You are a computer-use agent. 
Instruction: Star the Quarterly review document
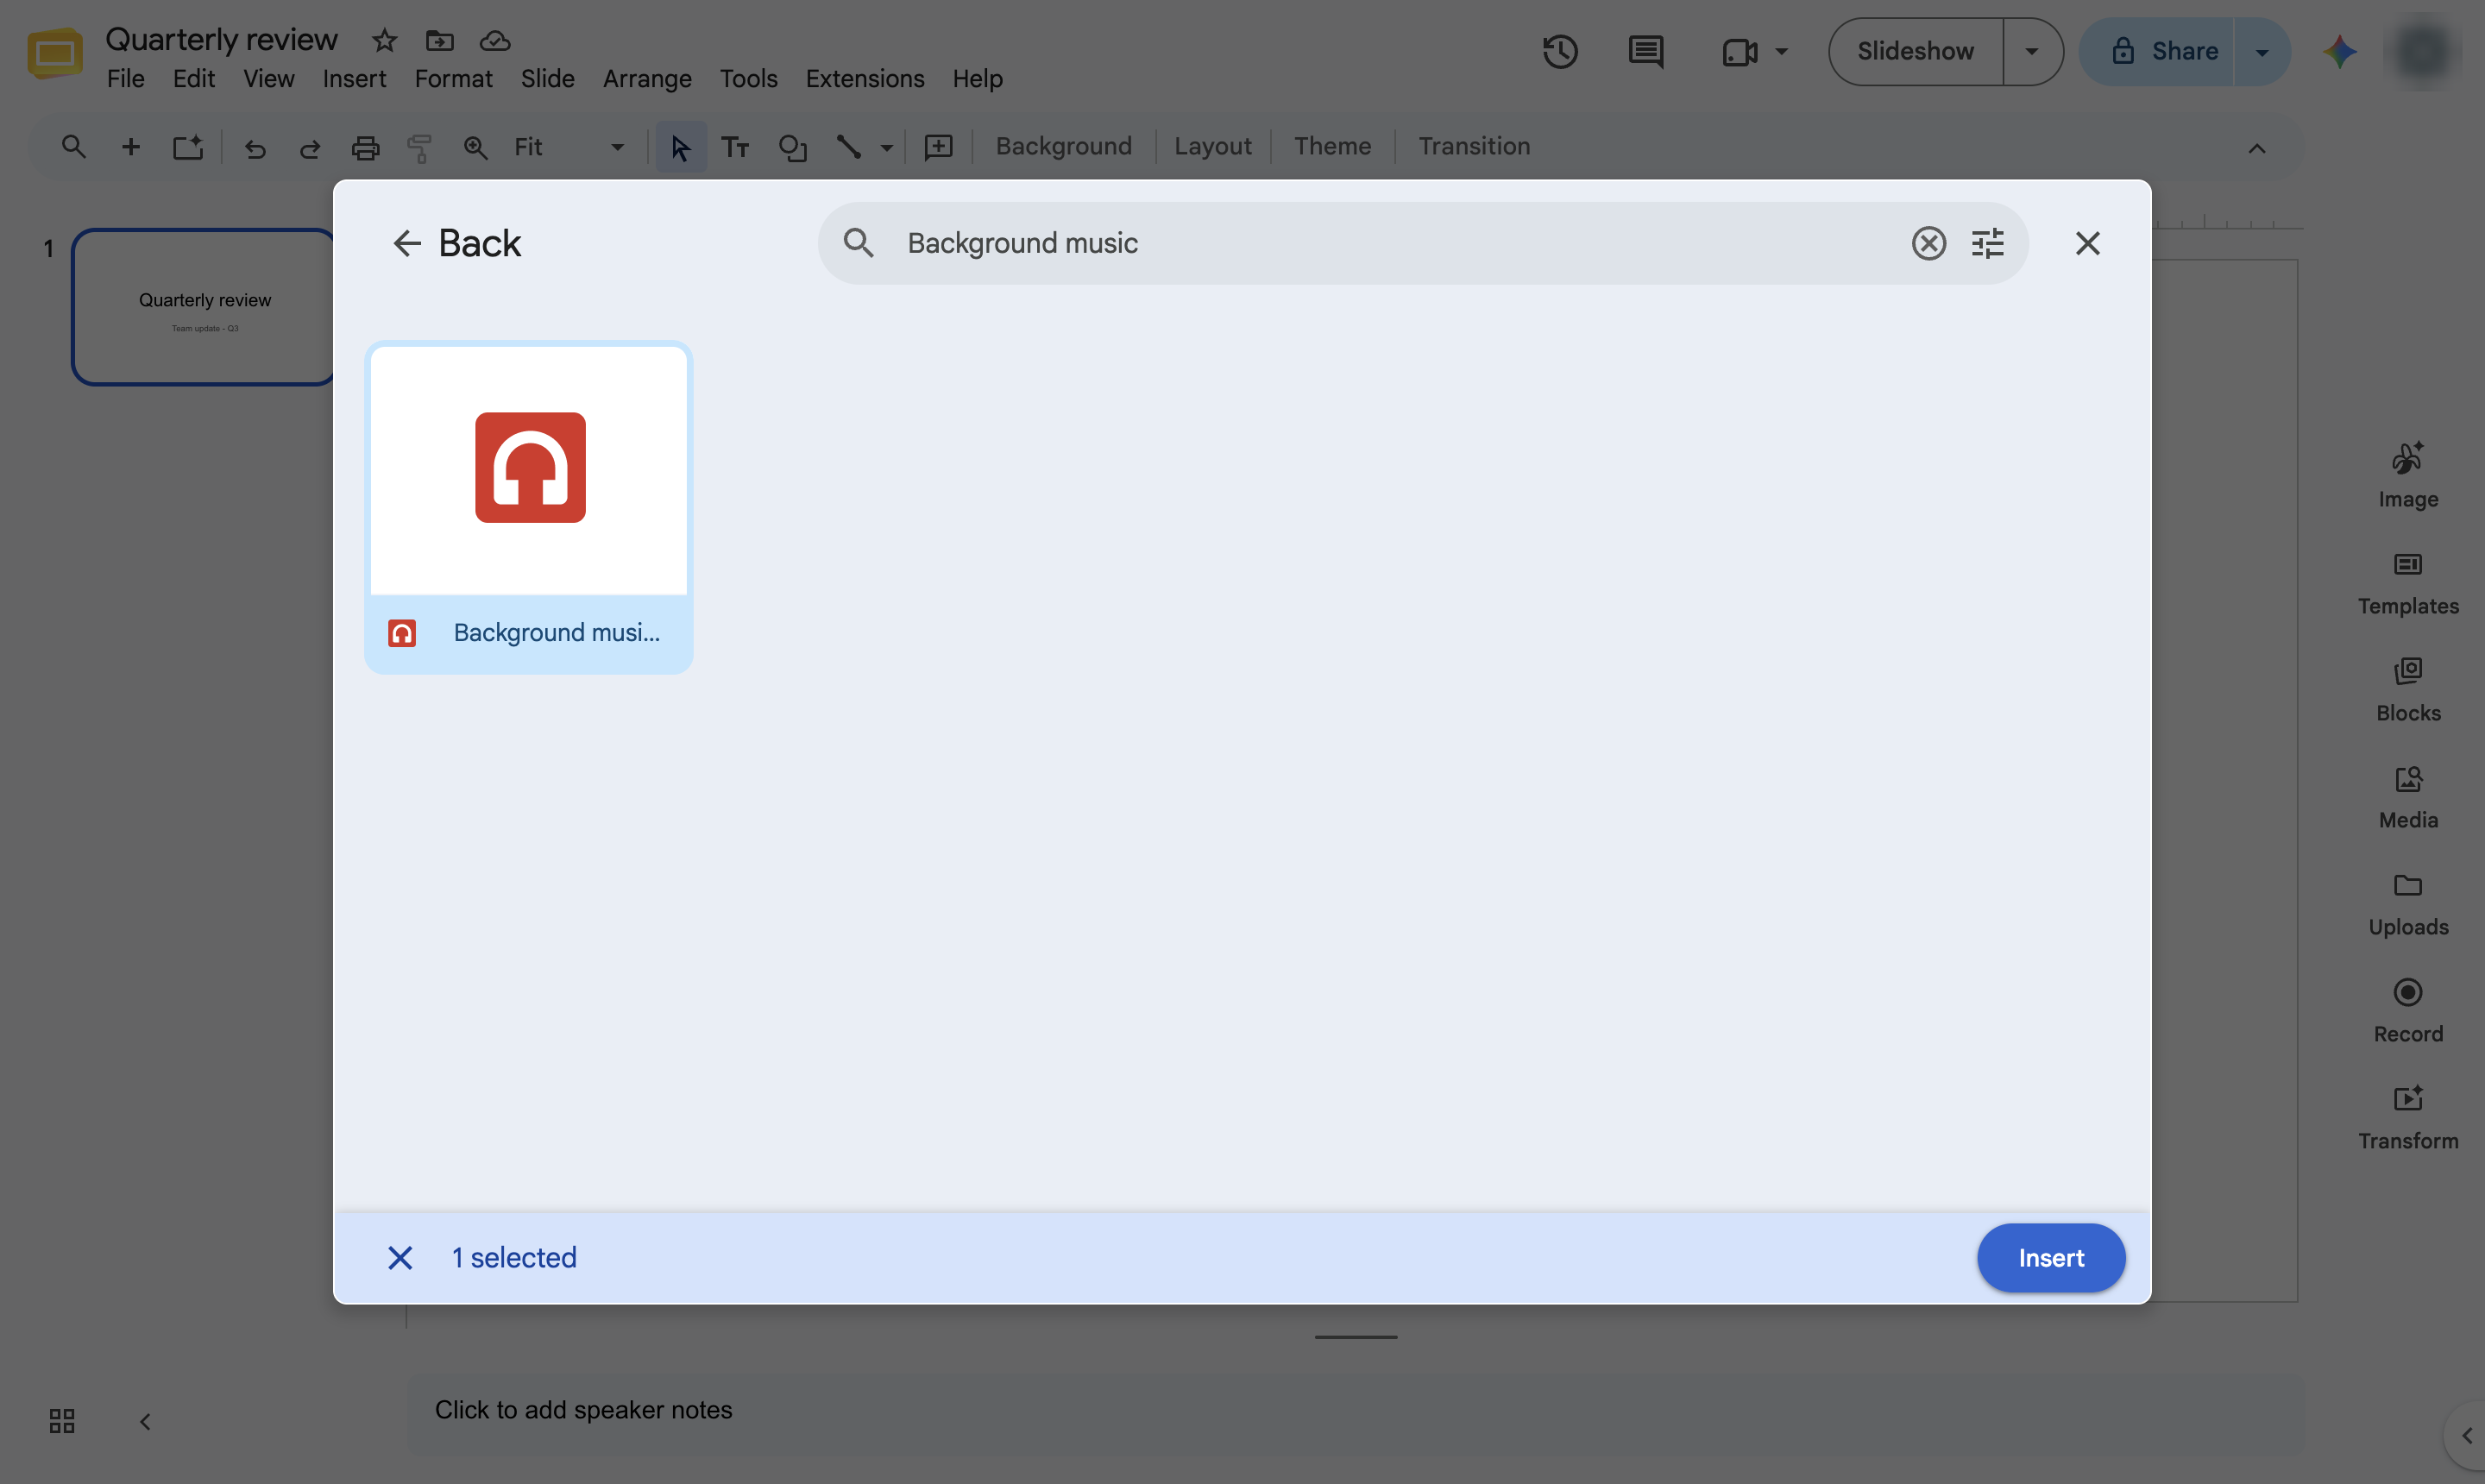pyautogui.click(x=384, y=40)
